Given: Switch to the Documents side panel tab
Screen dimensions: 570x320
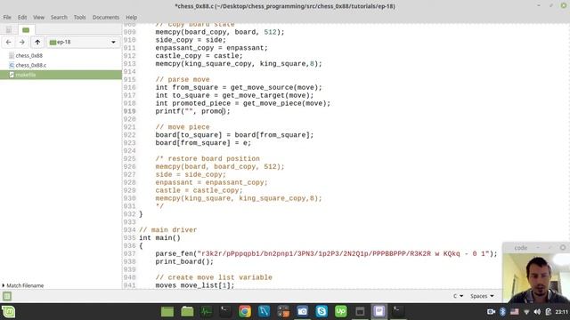Looking at the screenshot, I should click(9, 29).
